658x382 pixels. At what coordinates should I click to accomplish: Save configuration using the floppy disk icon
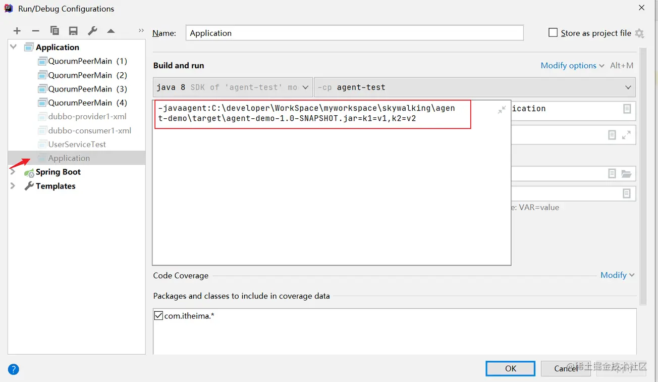[x=73, y=31]
